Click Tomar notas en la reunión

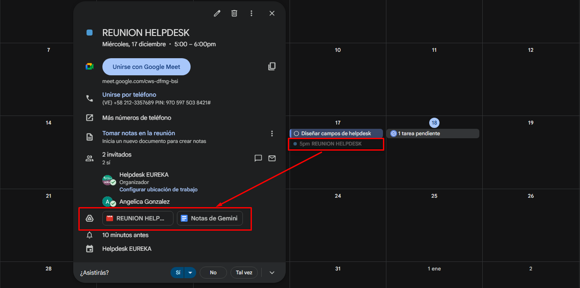(138, 133)
